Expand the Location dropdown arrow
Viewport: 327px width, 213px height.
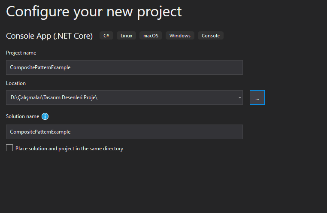coord(239,97)
